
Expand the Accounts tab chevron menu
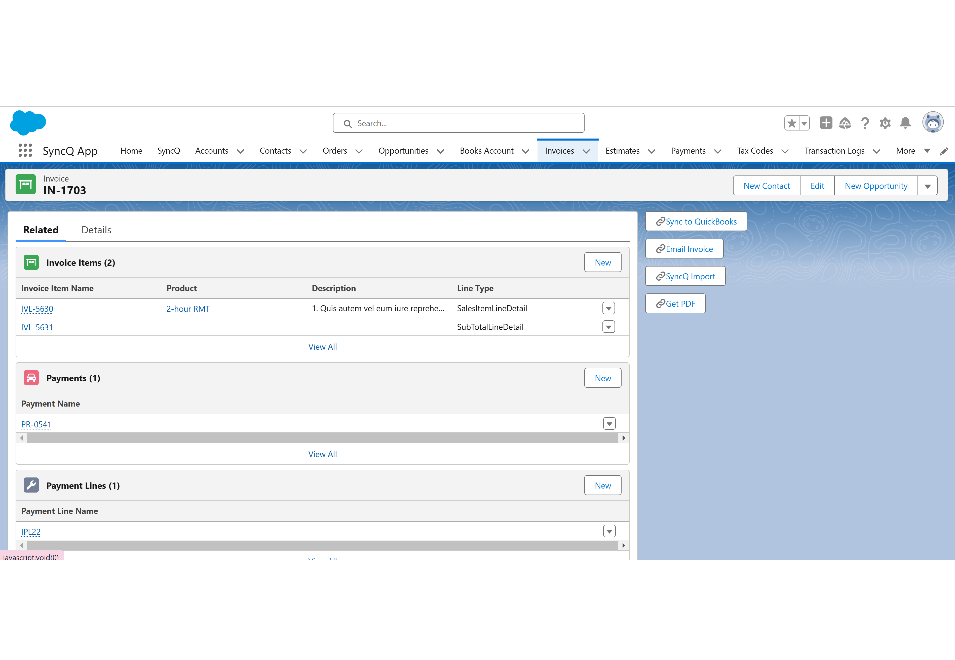point(240,151)
